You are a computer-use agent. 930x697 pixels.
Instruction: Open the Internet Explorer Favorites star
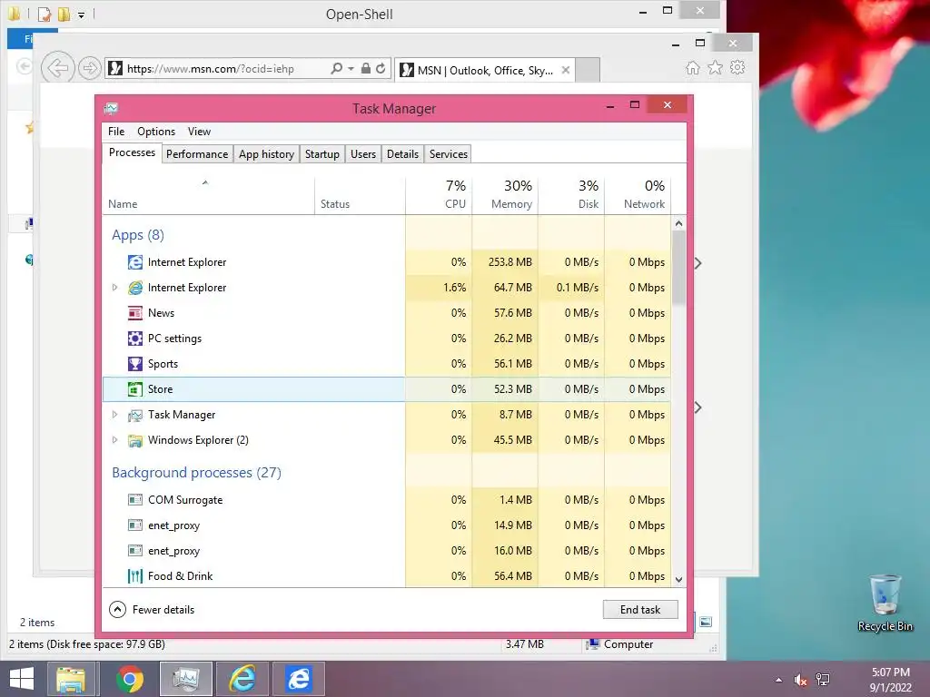(x=716, y=67)
